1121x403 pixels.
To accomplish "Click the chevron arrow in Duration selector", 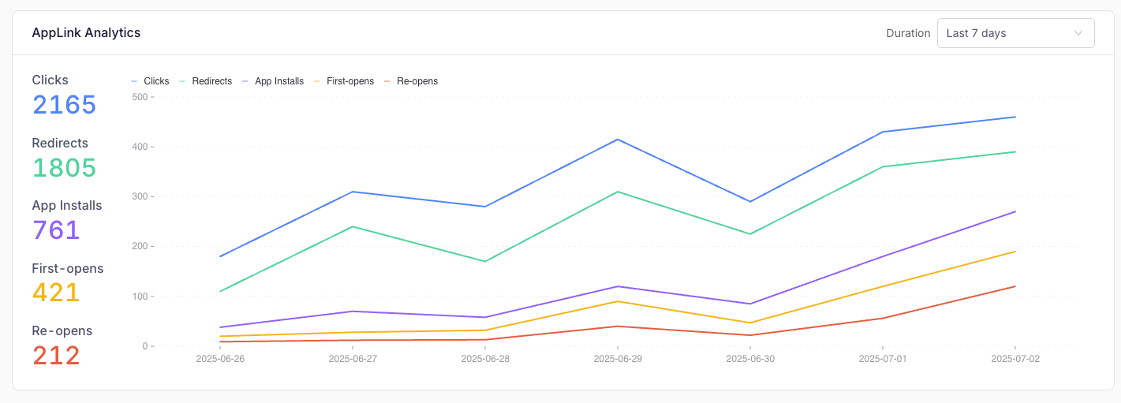I will tap(1078, 33).
